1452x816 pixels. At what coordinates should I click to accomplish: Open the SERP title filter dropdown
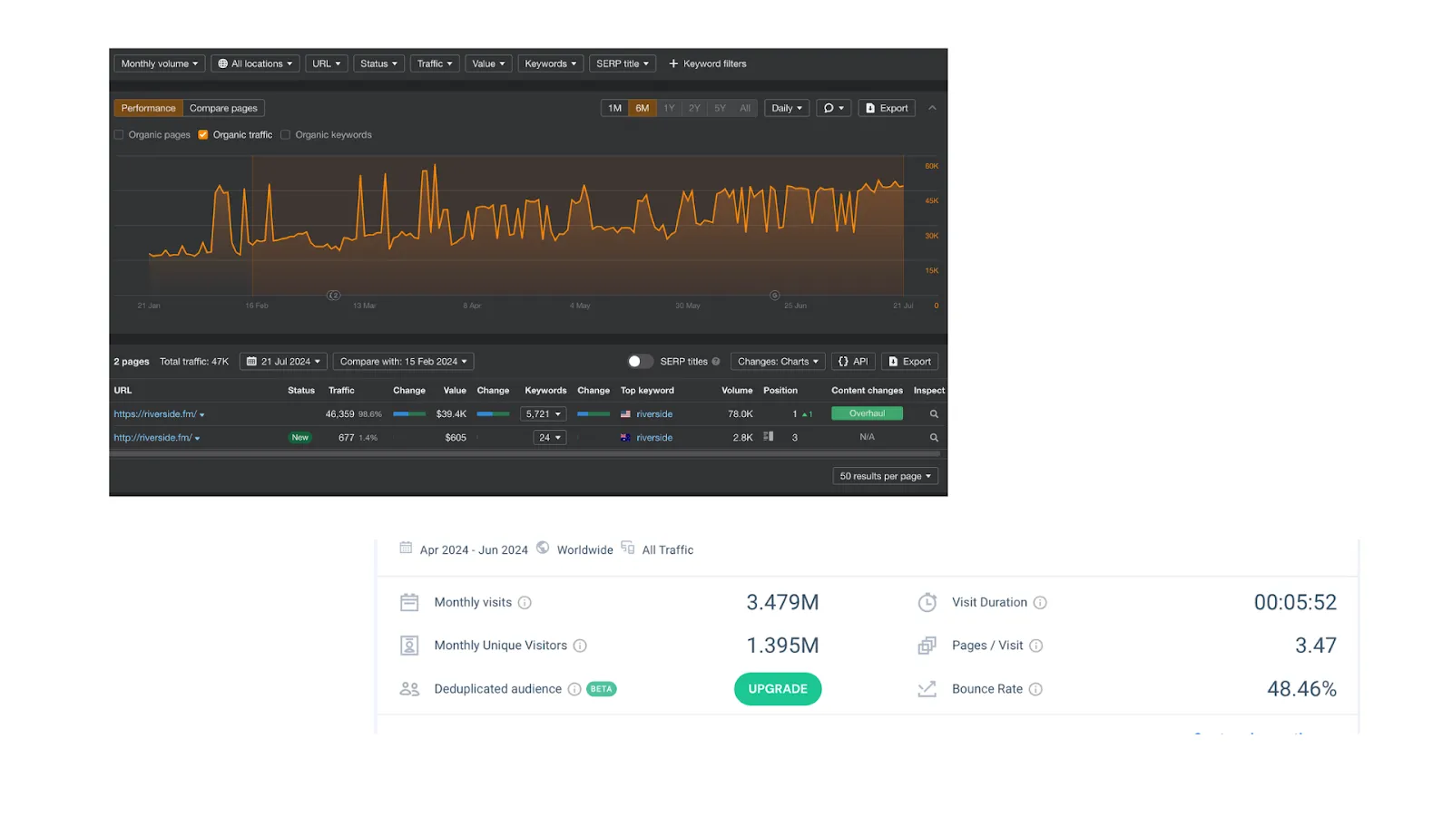click(623, 63)
